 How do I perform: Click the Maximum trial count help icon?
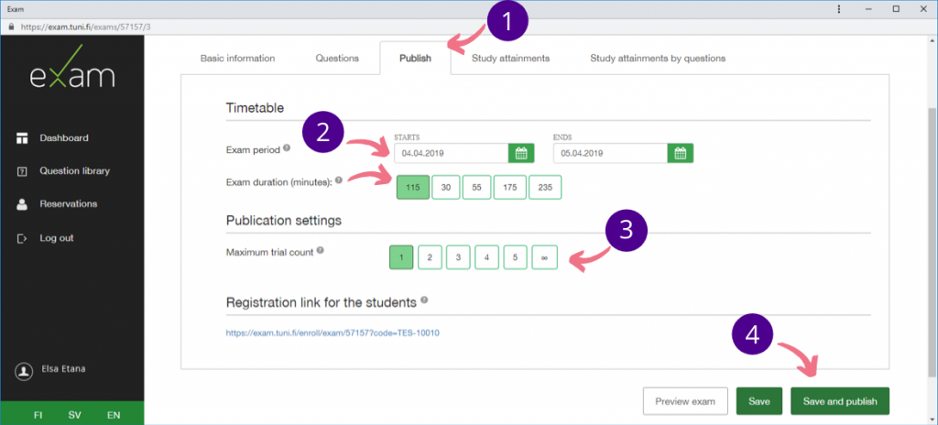tap(321, 250)
